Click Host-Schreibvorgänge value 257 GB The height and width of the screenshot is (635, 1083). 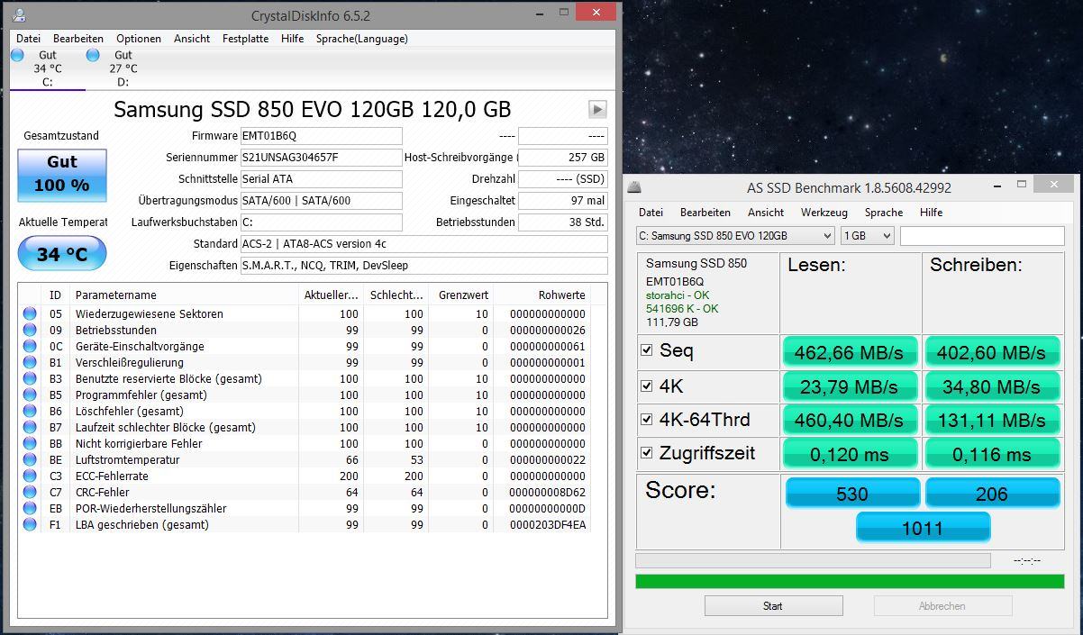pyautogui.click(x=563, y=158)
